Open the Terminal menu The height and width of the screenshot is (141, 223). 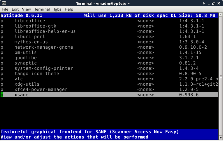pyautogui.click(x=42, y=9)
